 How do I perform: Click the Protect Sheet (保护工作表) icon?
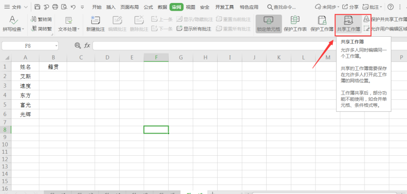[295, 21]
